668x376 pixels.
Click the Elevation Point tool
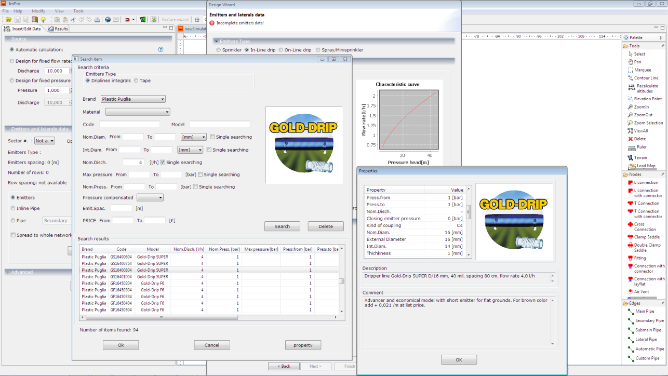point(647,99)
